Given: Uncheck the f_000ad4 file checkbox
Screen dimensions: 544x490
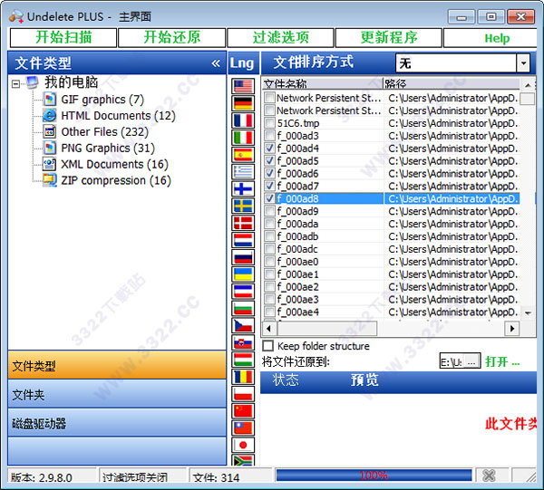Looking at the screenshot, I should point(269,148).
